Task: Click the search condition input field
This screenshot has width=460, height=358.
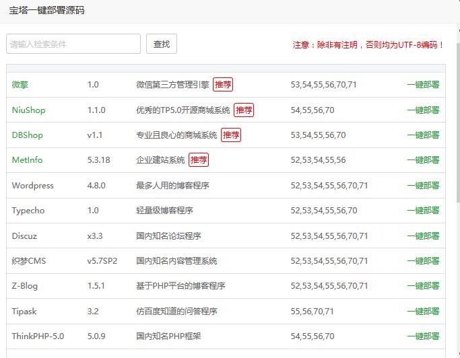Action: pos(73,44)
